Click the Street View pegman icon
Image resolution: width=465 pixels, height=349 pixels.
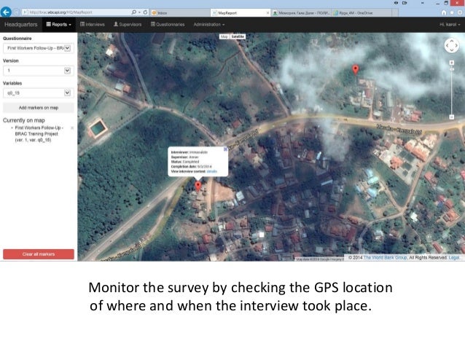(x=452, y=55)
